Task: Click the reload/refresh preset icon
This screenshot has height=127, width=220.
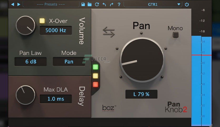Action: coord(97,4)
